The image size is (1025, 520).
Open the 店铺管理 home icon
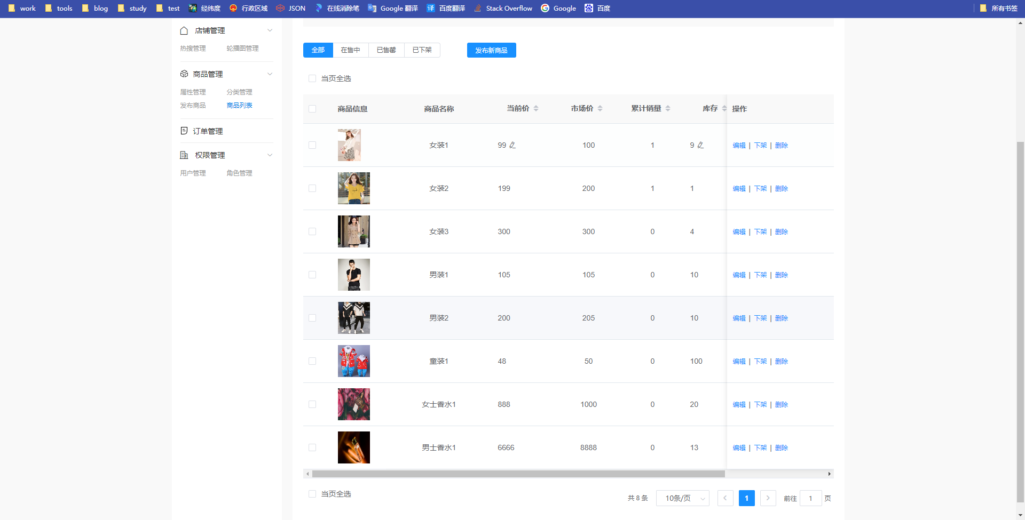point(184,30)
